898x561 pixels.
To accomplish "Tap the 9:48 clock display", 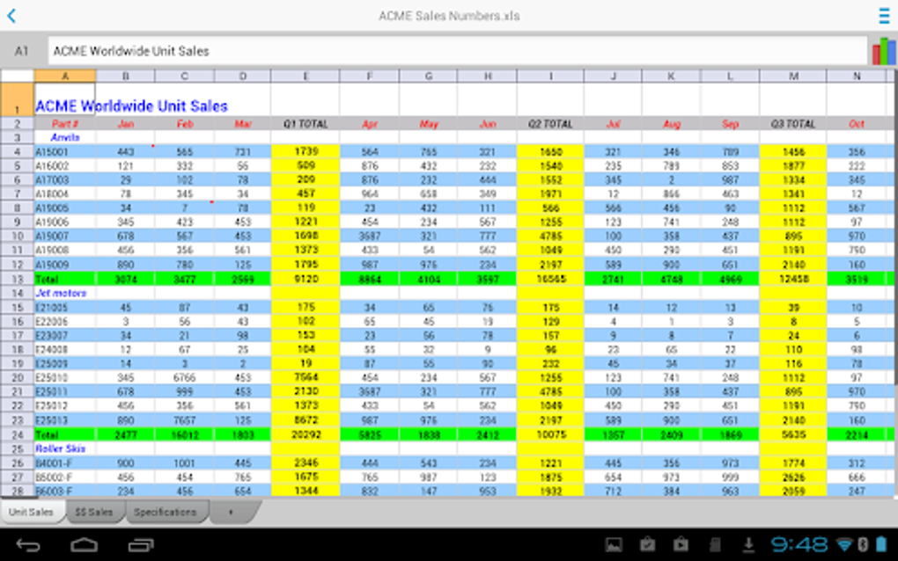I will (799, 544).
